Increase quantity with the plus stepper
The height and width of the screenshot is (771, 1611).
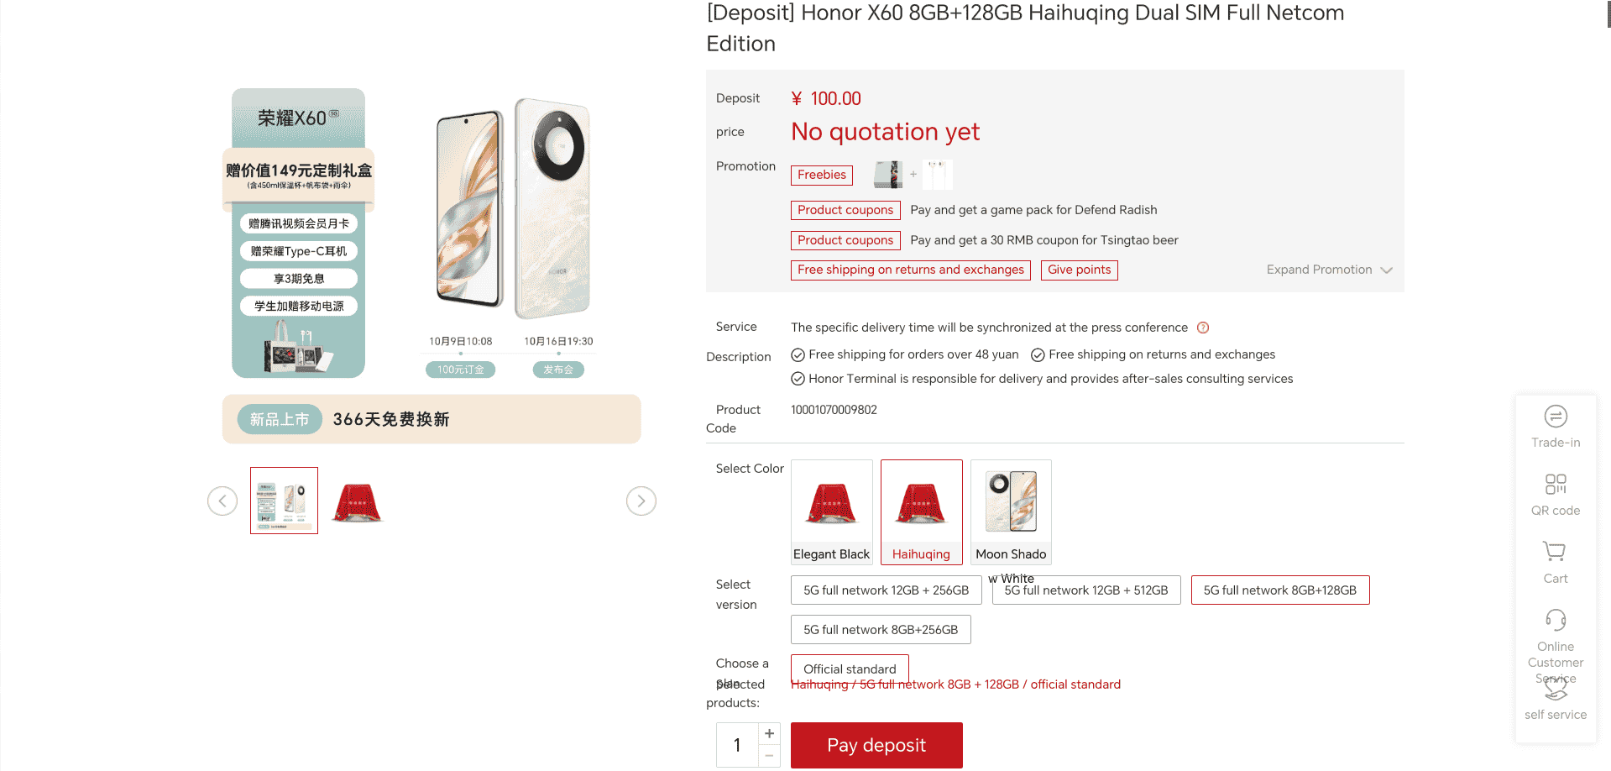click(x=769, y=733)
